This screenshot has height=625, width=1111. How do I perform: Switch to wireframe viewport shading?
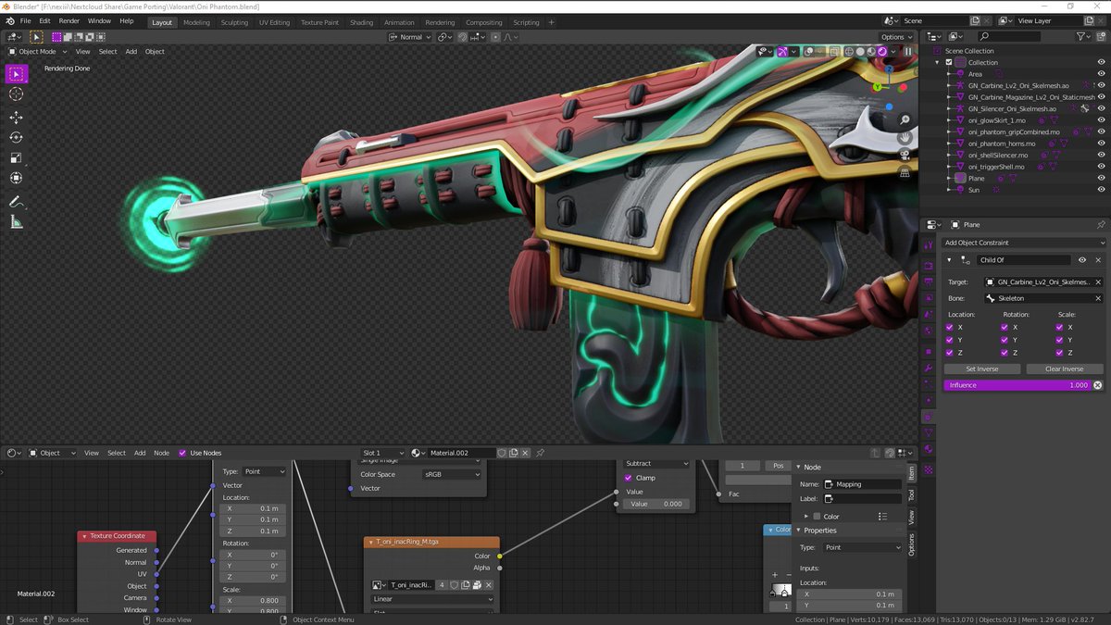coord(849,52)
